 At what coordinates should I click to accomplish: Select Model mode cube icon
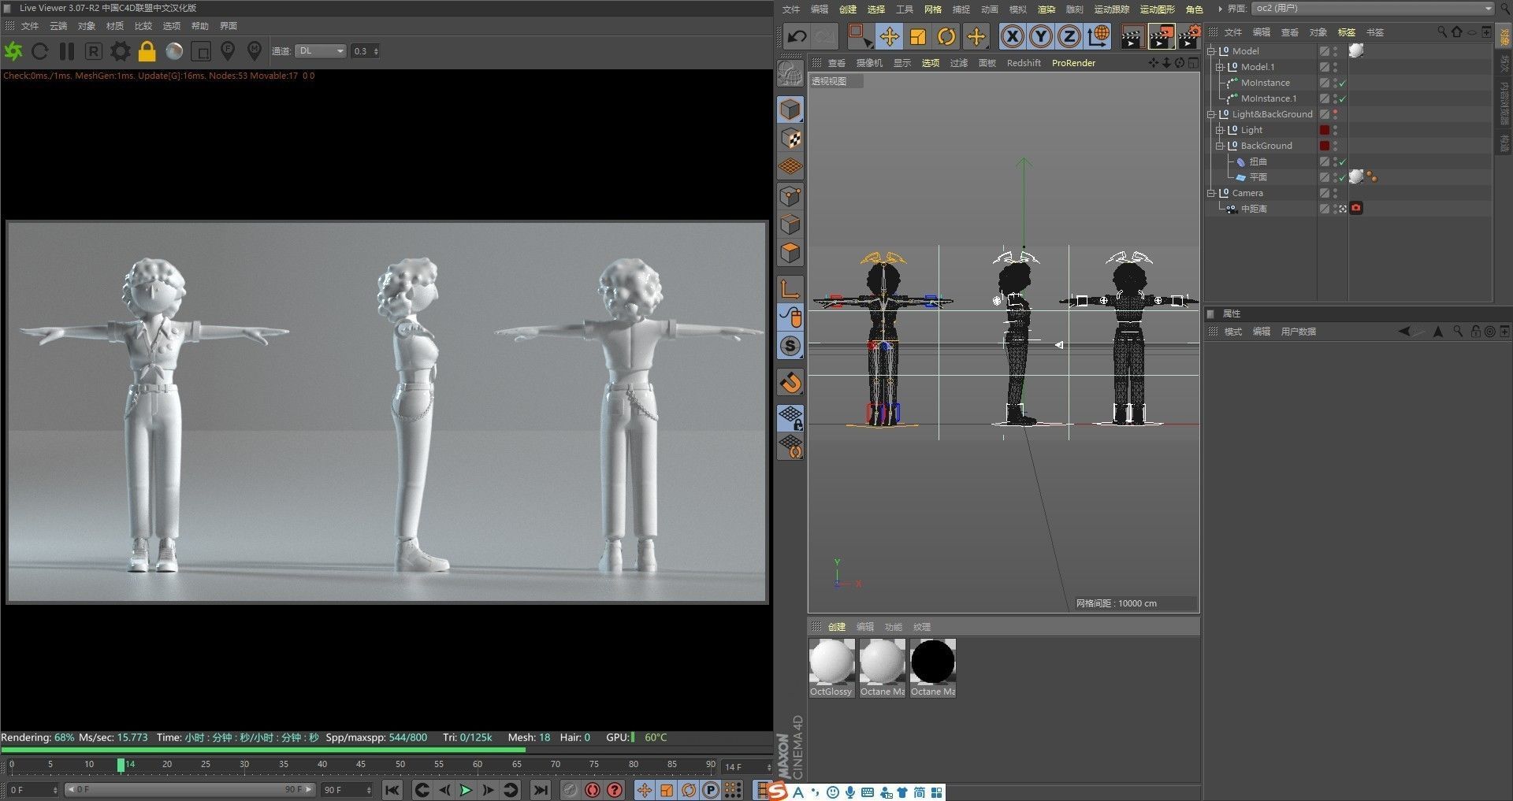pos(790,110)
